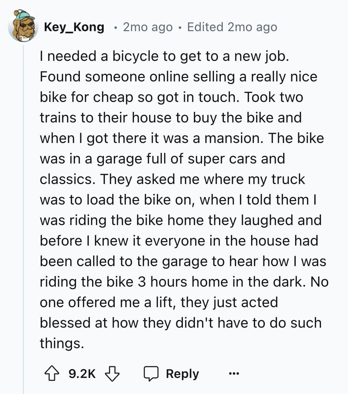Open the Key_Kong username profile link
348x394 pixels.
(74, 27)
